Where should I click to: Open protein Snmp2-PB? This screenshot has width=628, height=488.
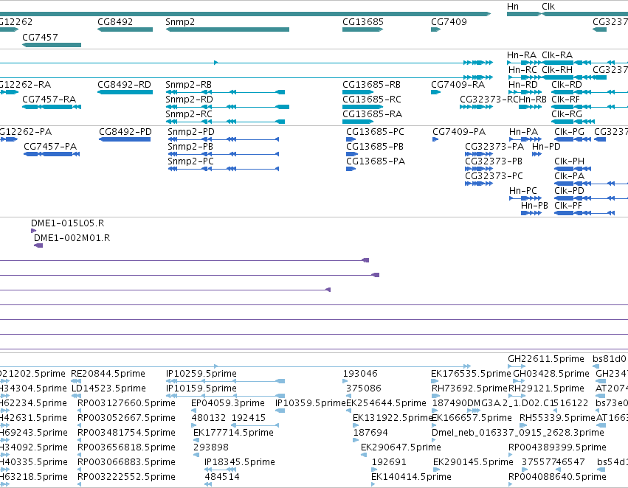(190, 147)
